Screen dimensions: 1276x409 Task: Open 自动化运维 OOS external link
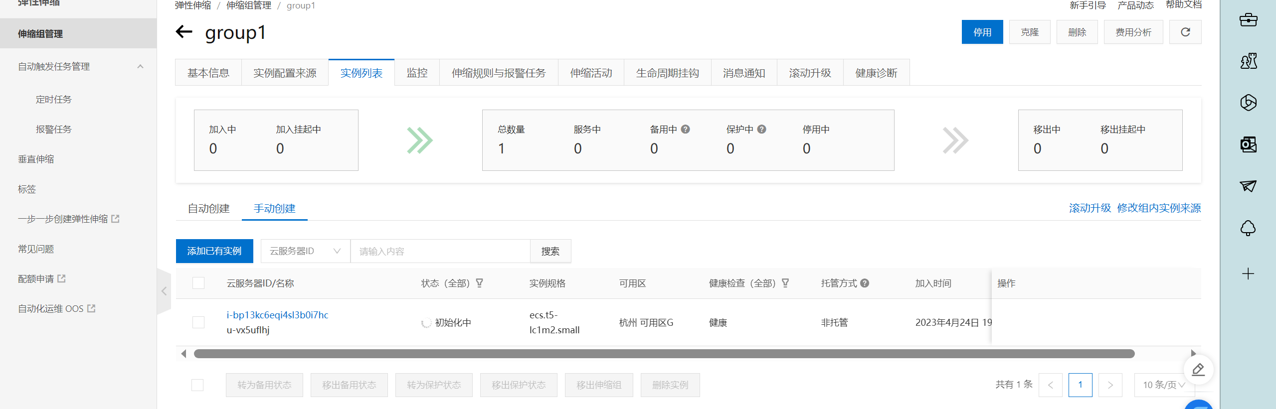point(56,308)
